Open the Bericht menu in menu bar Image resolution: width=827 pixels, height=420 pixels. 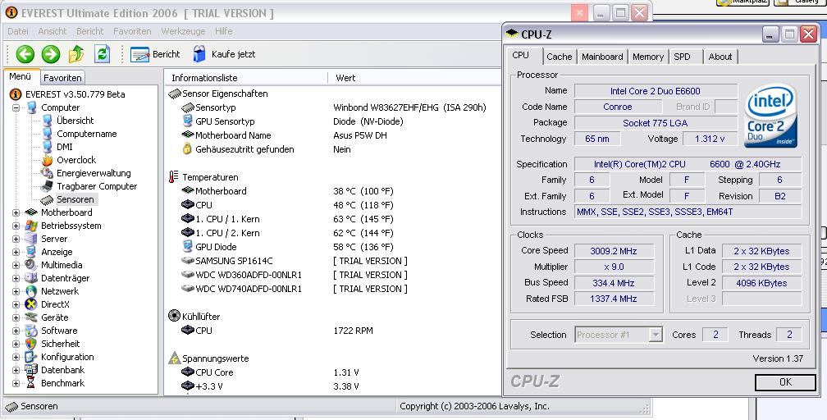(89, 31)
